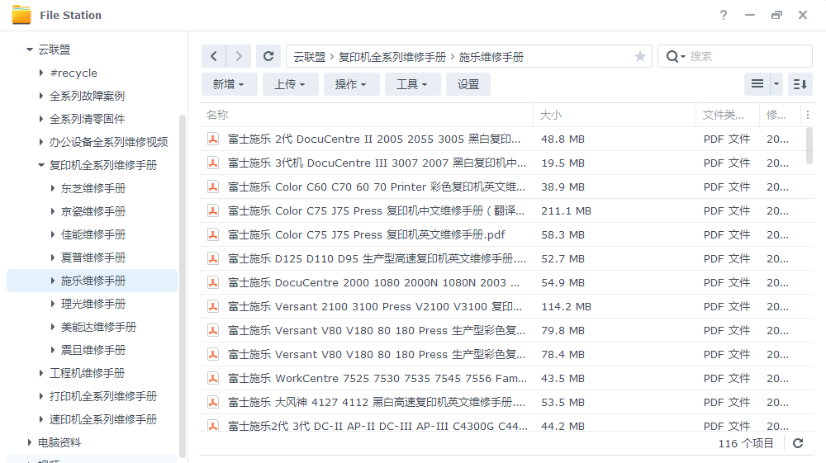Click the PDF icon of the 79.8 MB file

(x=213, y=330)
